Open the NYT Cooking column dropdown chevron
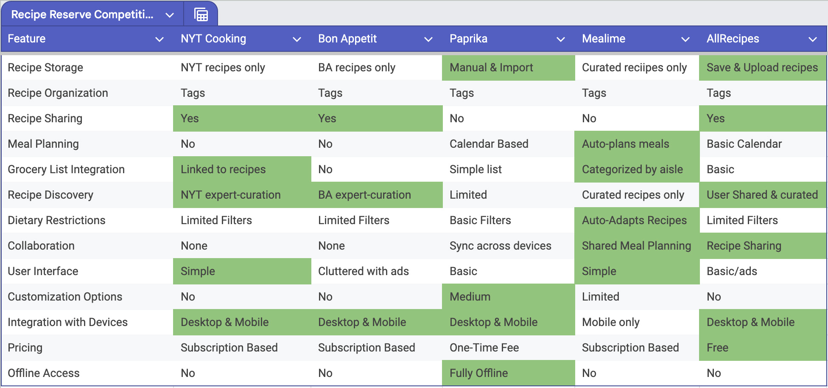This screenshot has height=388, width=828. pyautogui.click(x=297, y=39)
